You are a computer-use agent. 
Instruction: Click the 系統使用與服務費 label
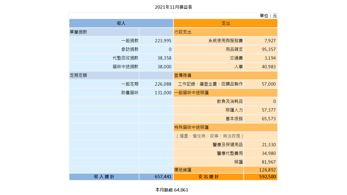pos(226,41)
